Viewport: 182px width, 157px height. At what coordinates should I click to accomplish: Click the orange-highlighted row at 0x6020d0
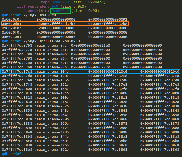65,24
